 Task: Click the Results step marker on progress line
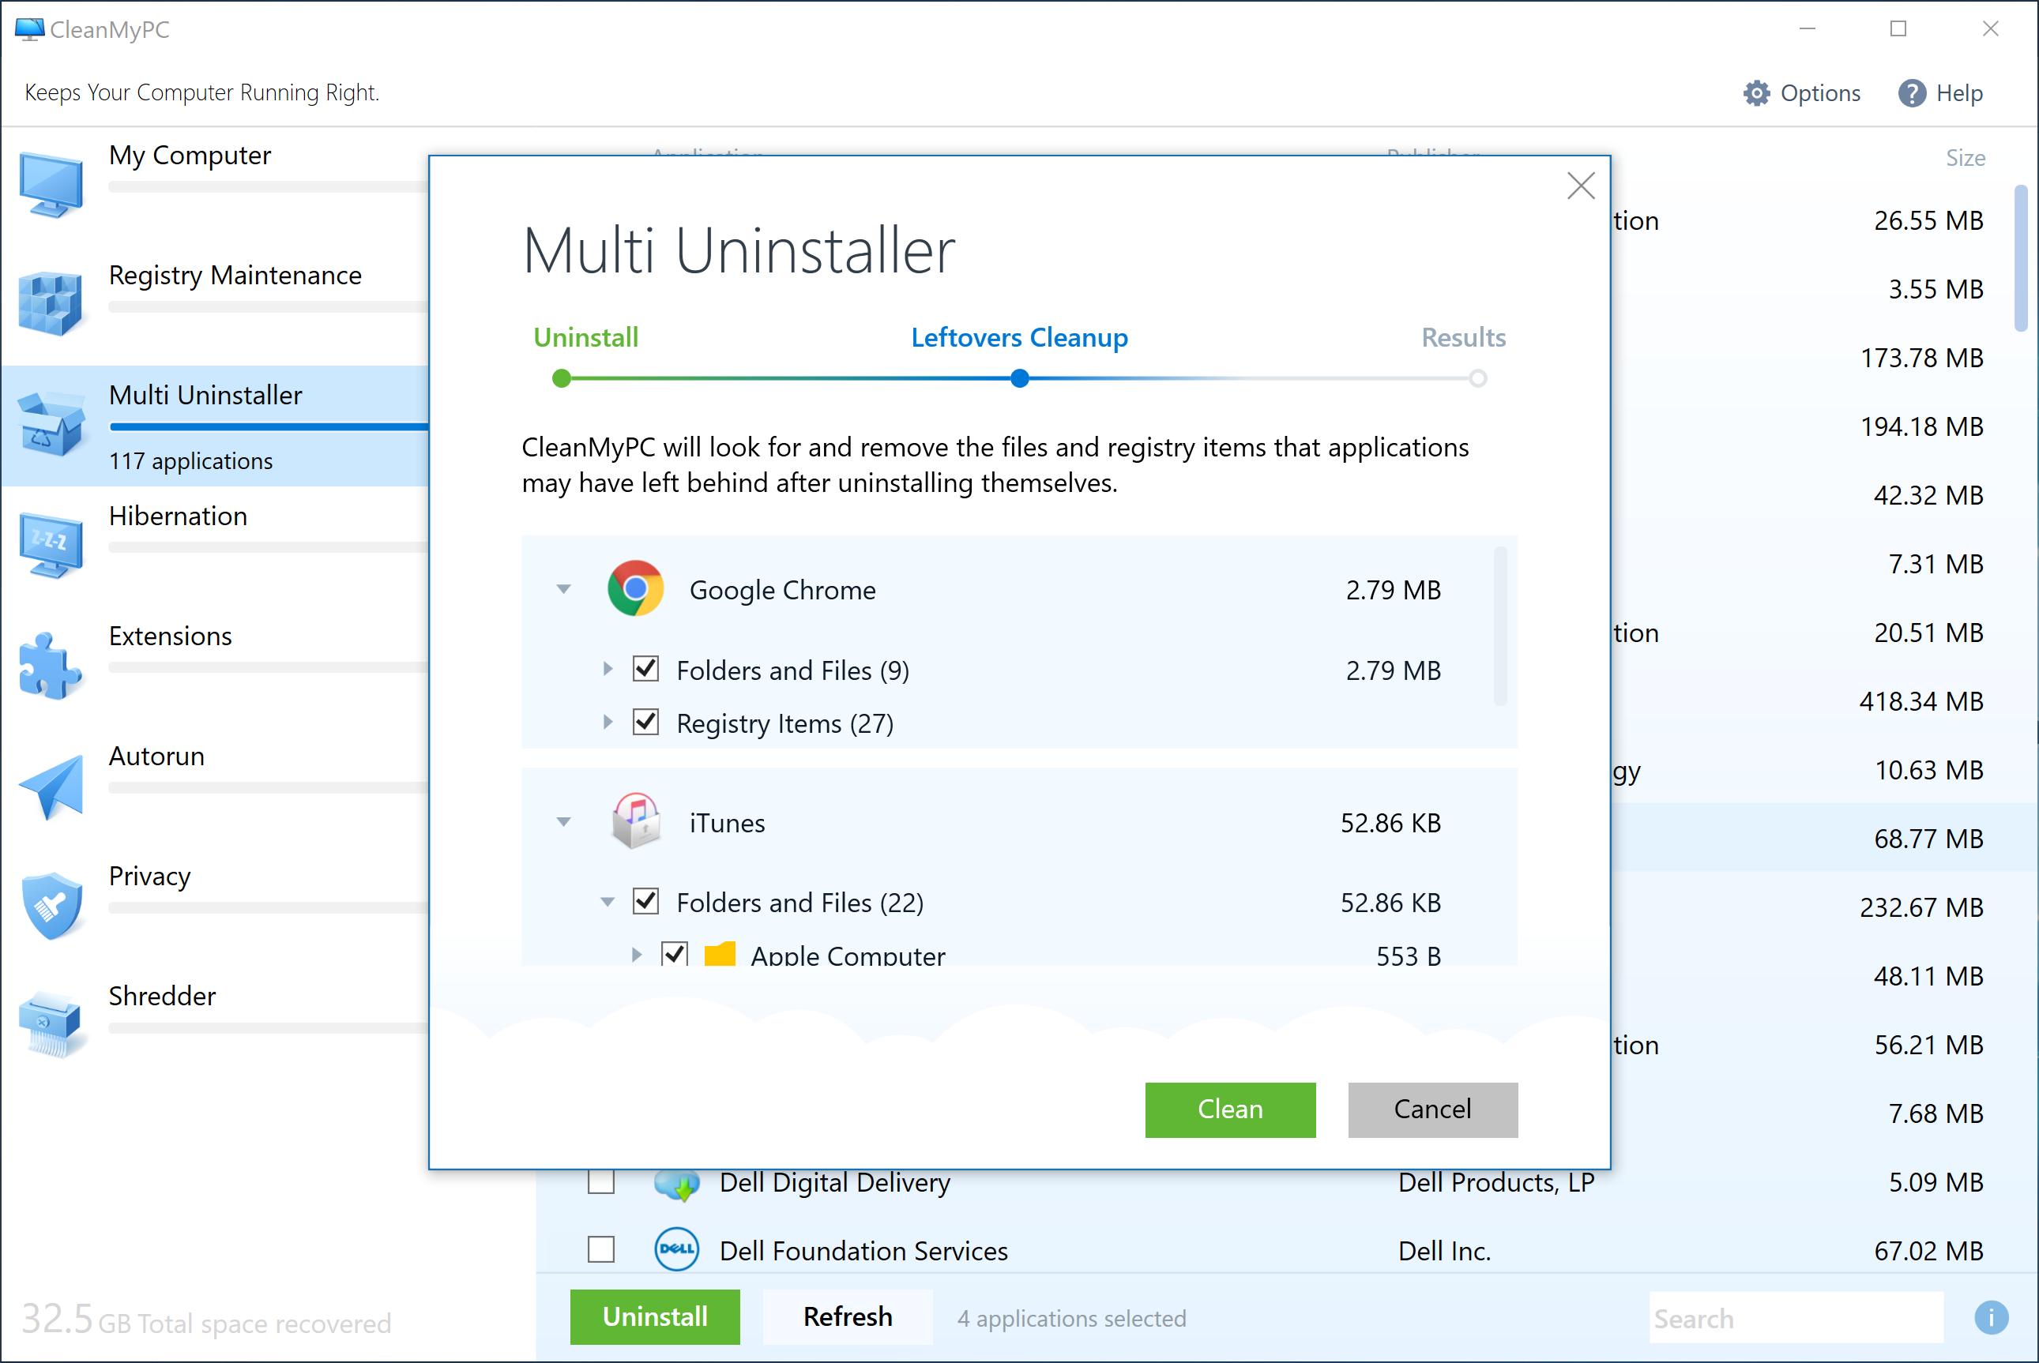tap(1477, 378)
